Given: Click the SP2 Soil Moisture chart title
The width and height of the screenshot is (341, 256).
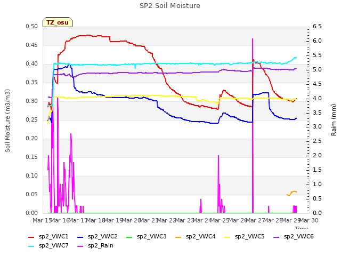Looking at the screenshot, I should pos(170,6).
